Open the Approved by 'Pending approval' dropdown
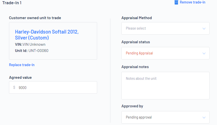This screenshot has height=125, width=217. [x=165, y=117]
